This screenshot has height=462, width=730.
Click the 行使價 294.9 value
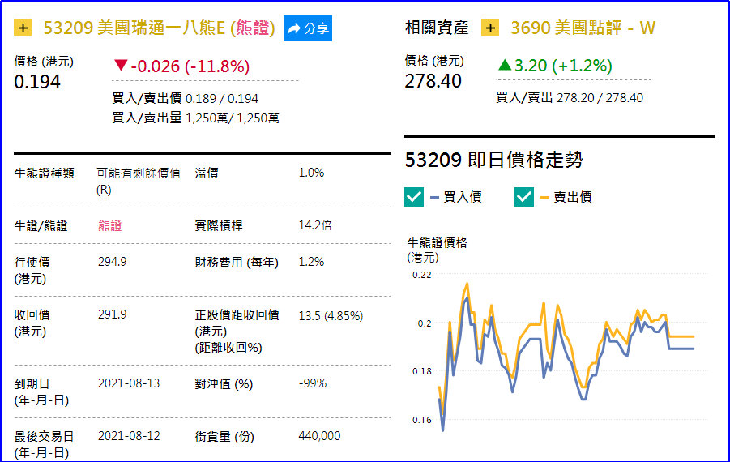coord(112,262)
